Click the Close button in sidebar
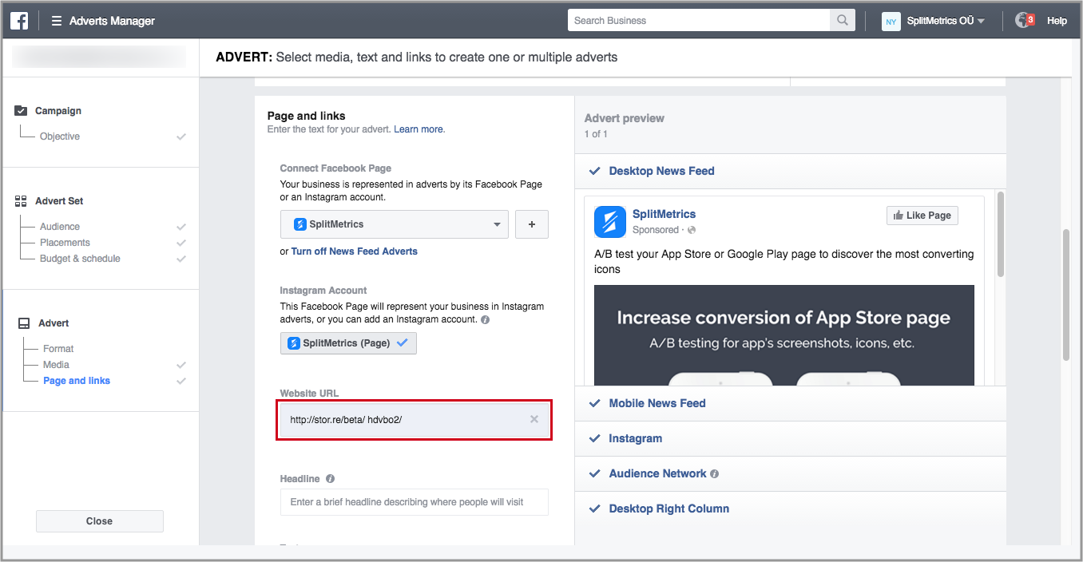This screenshot has width=1083, height=562. [100, 521]
